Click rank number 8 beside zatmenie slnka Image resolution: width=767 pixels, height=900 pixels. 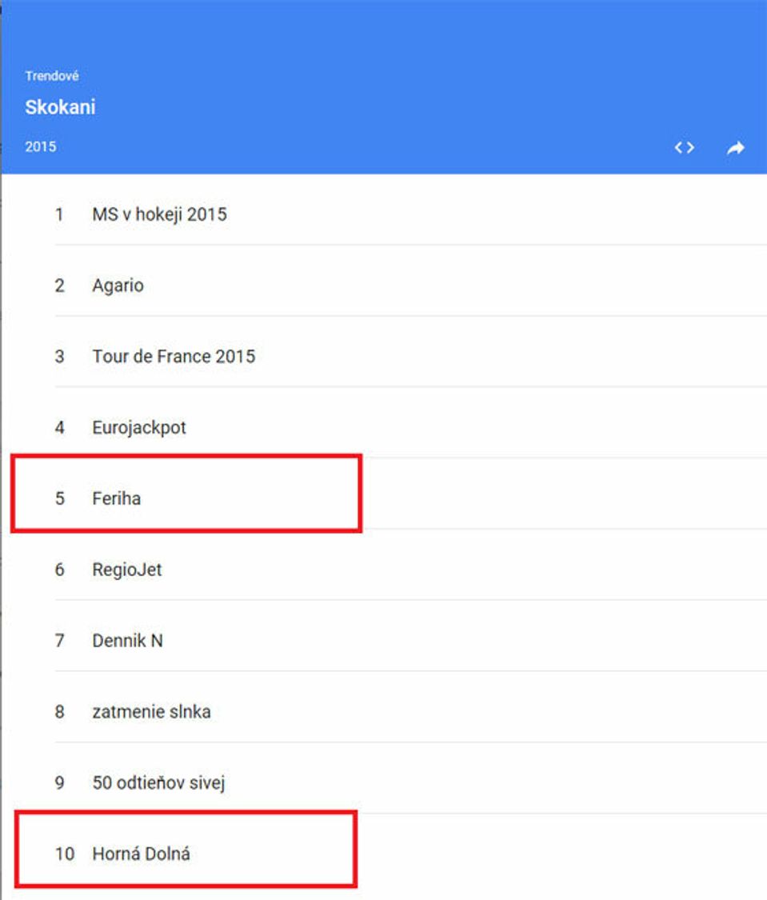(59, 711)
